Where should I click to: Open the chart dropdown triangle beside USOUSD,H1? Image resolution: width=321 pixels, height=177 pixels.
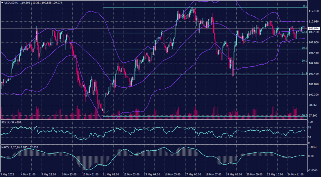(2, 2)
